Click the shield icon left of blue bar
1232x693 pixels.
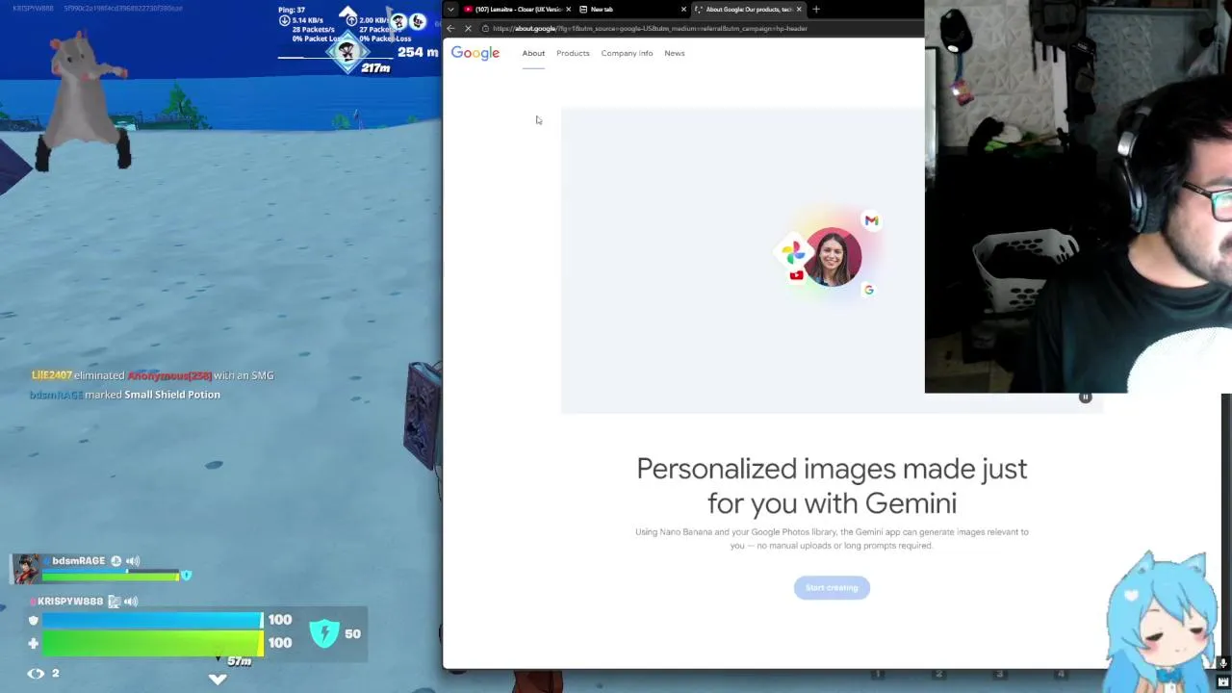[x=33, y=621]
